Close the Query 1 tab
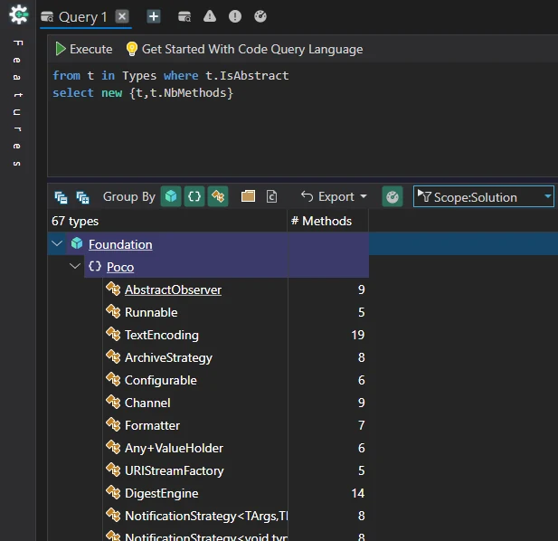Screen dimensions: 558x541 pyautogui.click(x=122, y=16)
